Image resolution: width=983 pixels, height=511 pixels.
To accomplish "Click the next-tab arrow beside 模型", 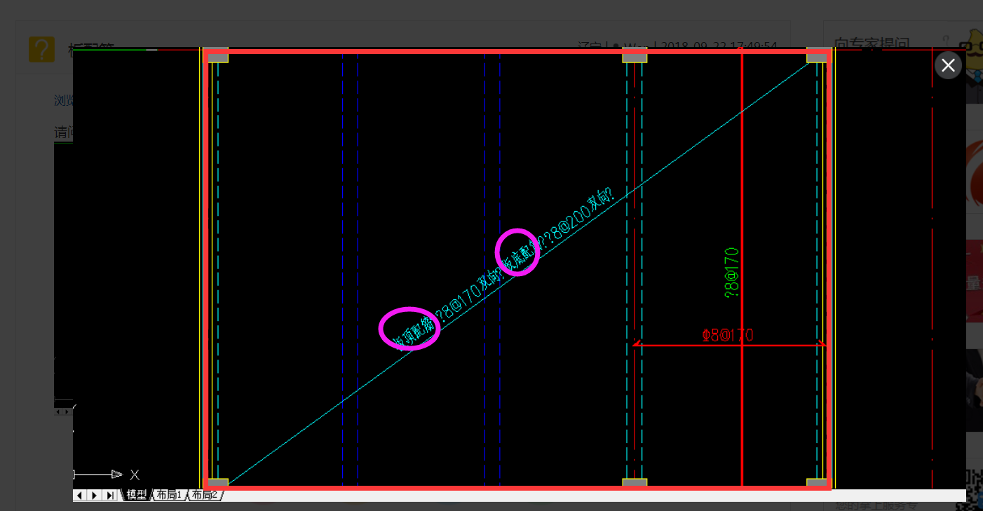I will coord(95,496).
